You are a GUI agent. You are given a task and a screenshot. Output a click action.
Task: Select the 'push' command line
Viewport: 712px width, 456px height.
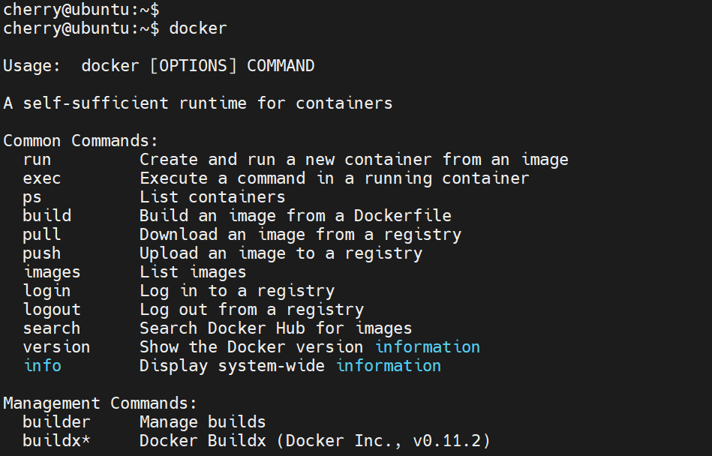(x=41, y=253)
